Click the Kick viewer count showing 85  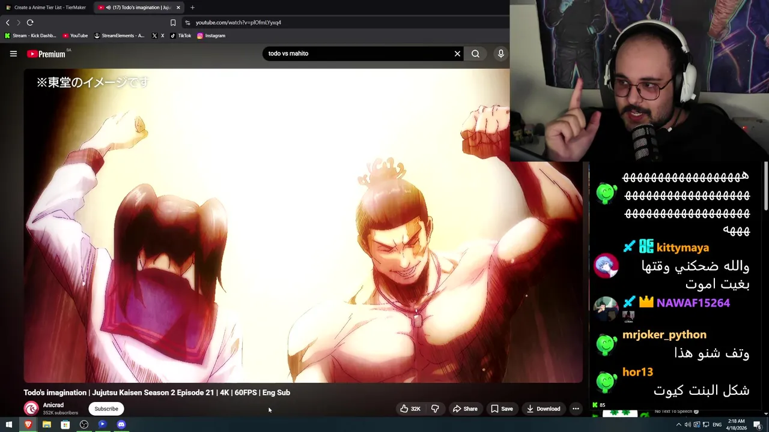(599, 405)
